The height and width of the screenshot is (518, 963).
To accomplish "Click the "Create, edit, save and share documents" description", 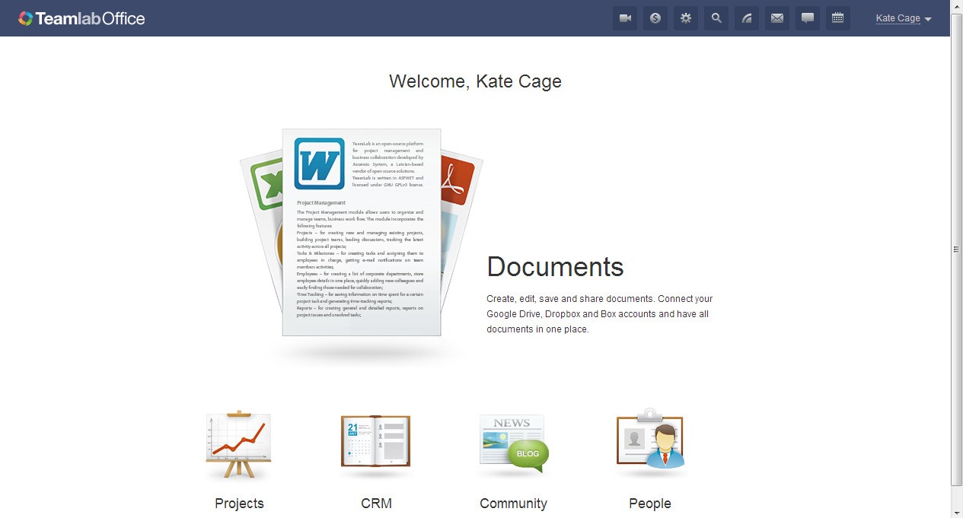I will point(600,314).
